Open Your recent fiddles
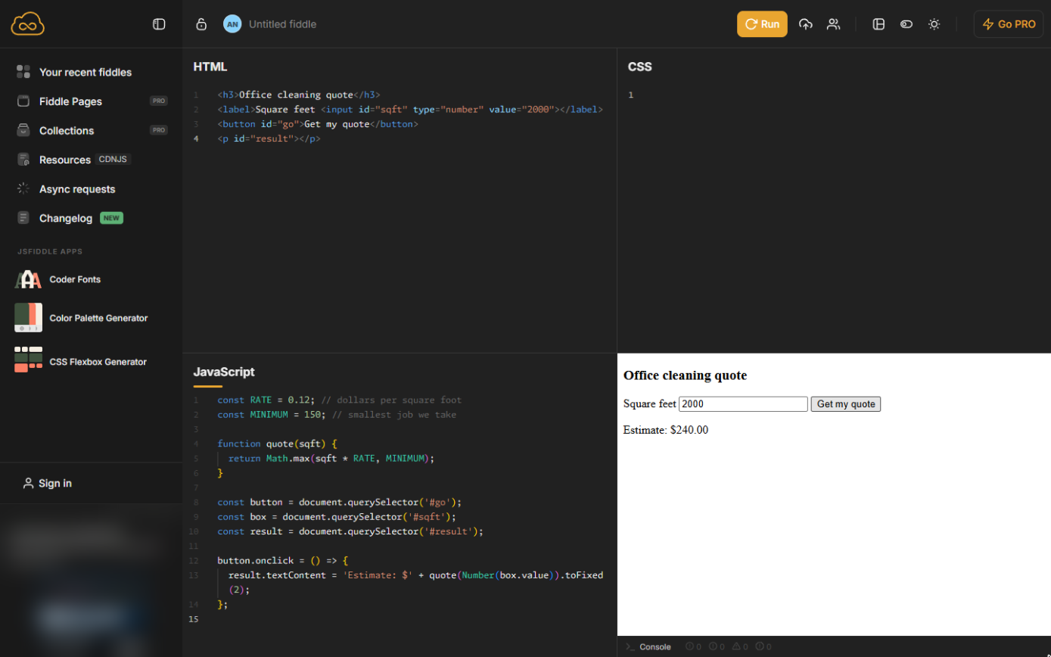Viewport: 1051px width, 657px height. pyautogui.click(x=86, y=72)
